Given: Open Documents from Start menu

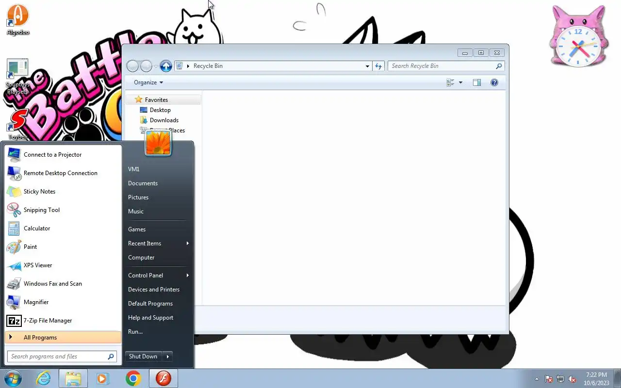Looking at the screenshot, I should [158, 183].
